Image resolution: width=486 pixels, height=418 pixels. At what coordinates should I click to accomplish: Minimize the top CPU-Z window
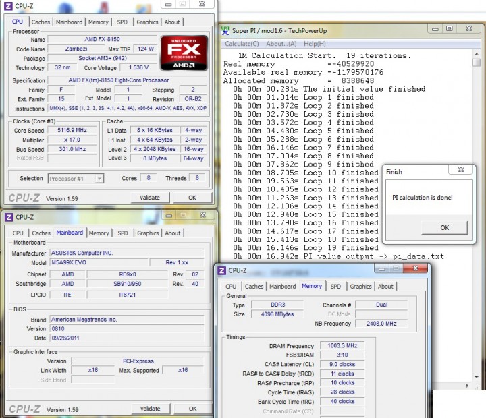click(168, 4)
